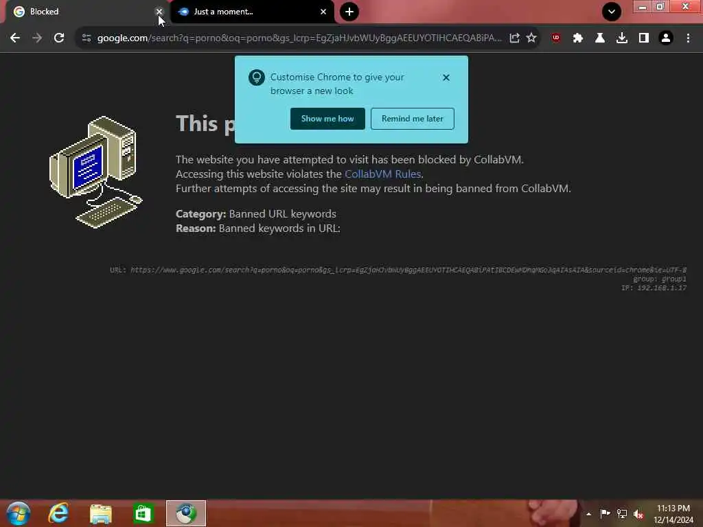Click the IP: 192.168.1.17 text

coord(654,288)
